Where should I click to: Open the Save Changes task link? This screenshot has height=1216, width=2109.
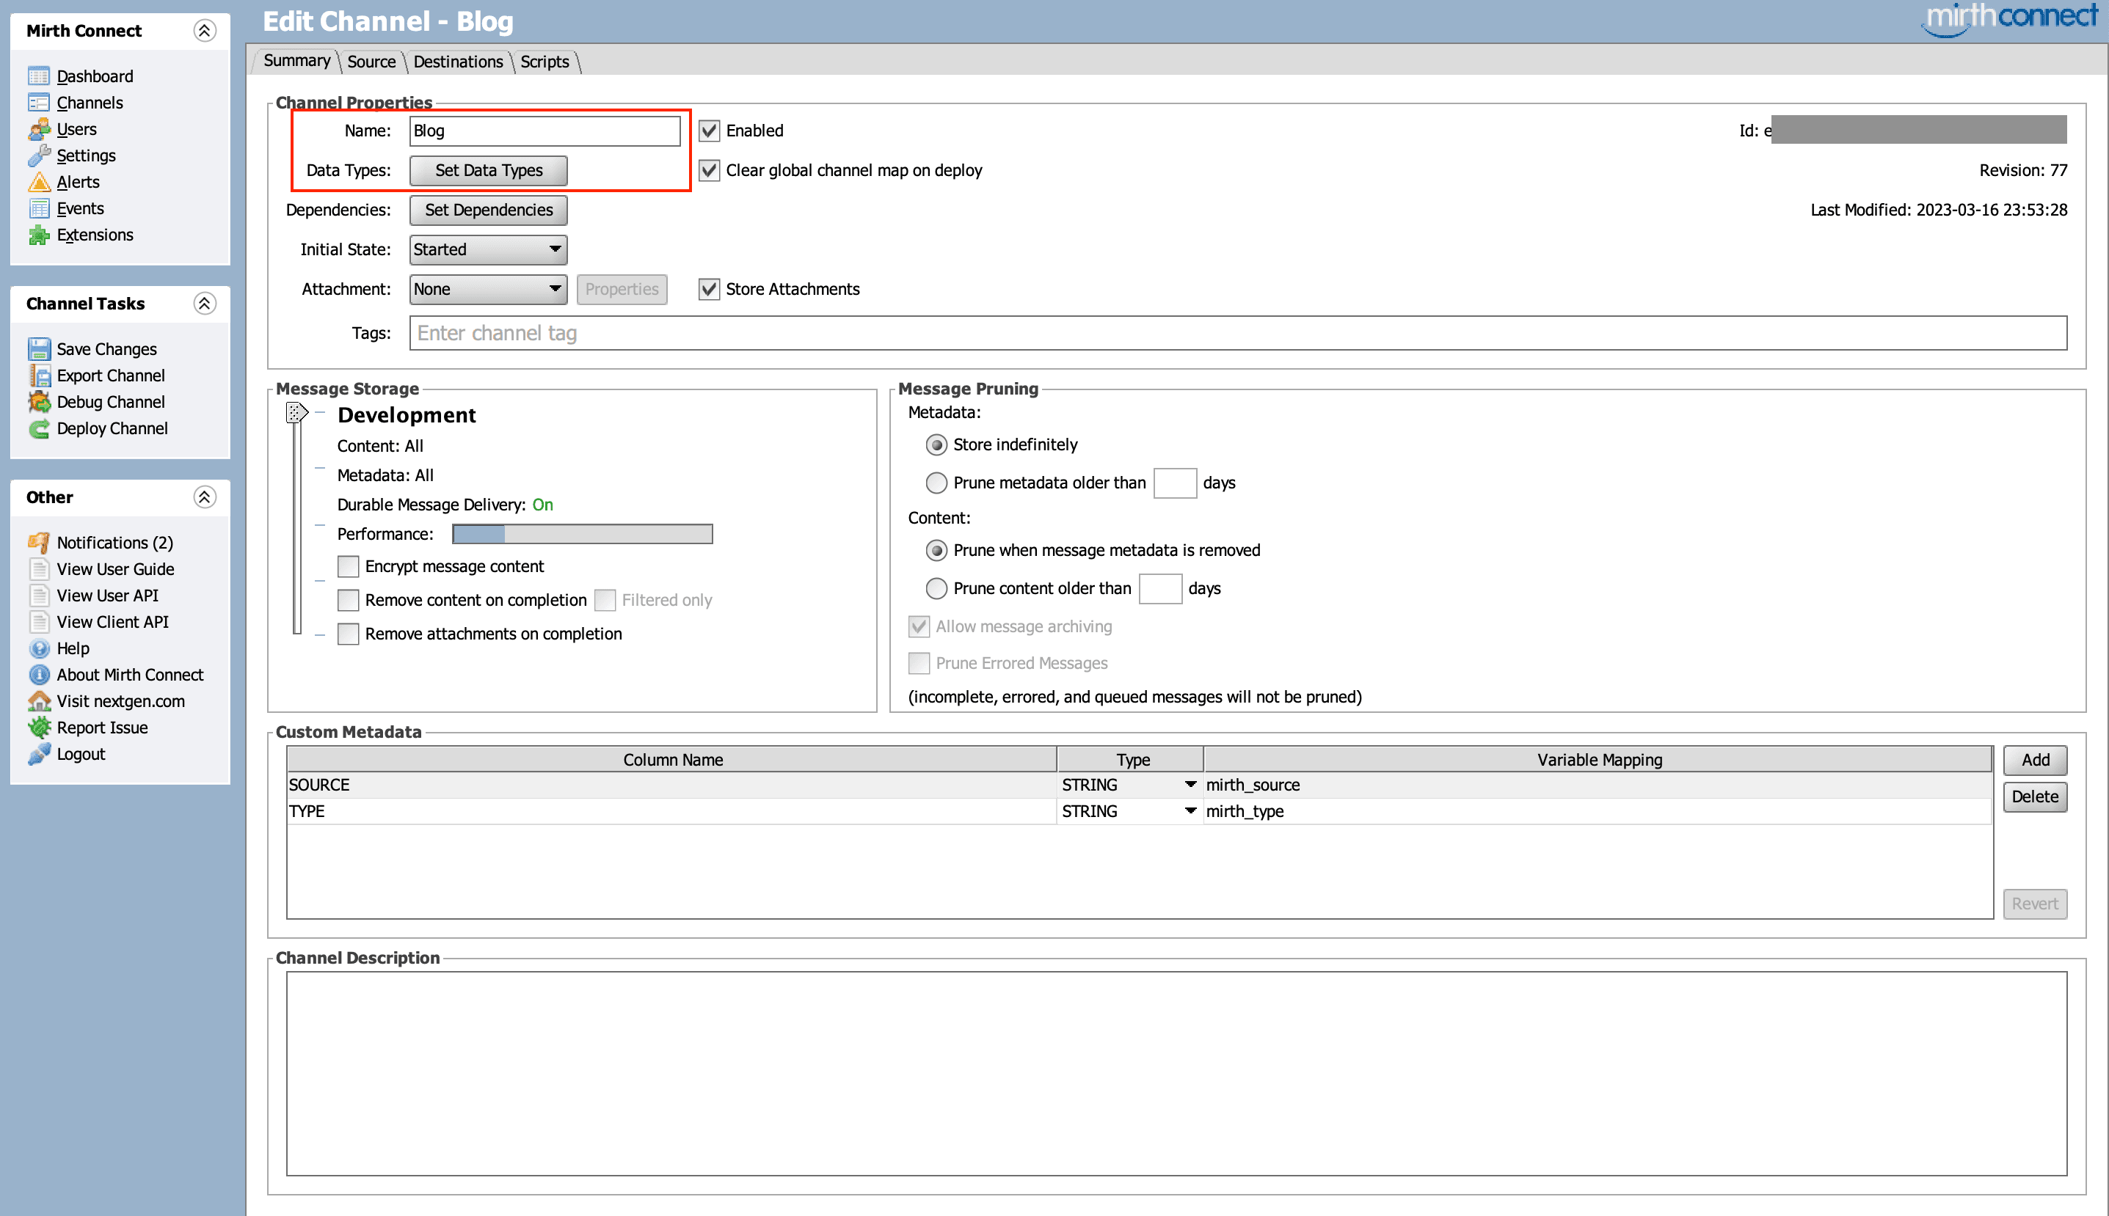(x=106, y=349)
